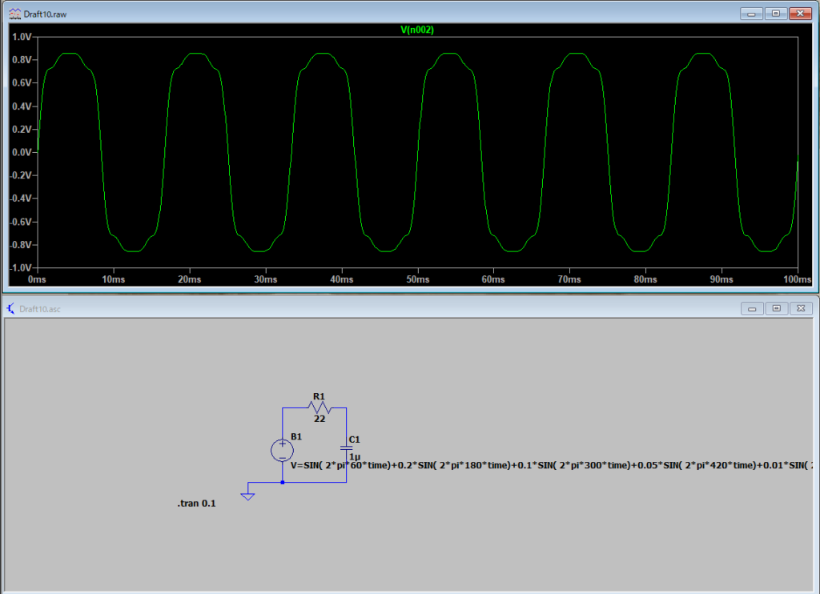This screenshot has height=594, width=820.
Task: Minimize the Draft10.raw waveform window
Action: pyautogui.click(x=751, y=14)
